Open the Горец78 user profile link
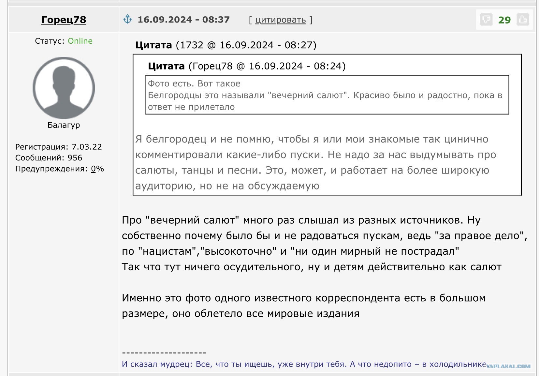Viewport: 539px width, 376px height. [x=64, y=20]
